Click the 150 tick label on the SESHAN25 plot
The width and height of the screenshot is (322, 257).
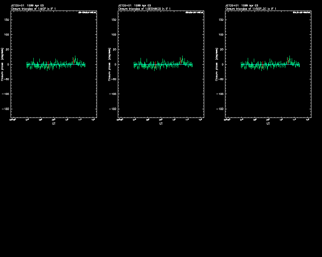click(x=114, y=20)
